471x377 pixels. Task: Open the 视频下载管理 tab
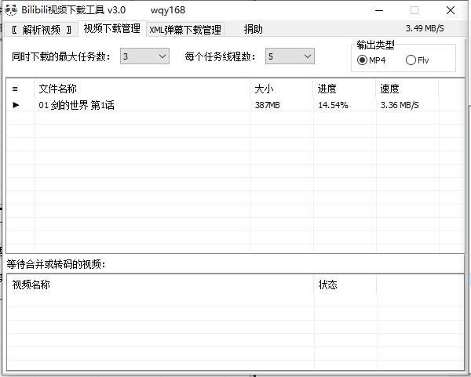(x=111, y=29)
